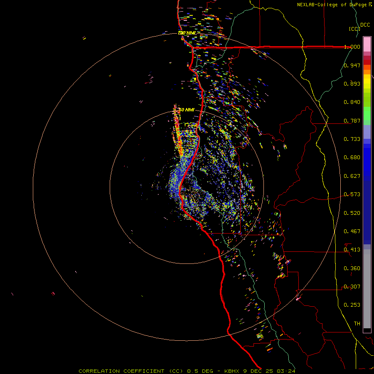374x374 pixels.
Task: Click the 0.307 legend value
Action: click(352, 287)
